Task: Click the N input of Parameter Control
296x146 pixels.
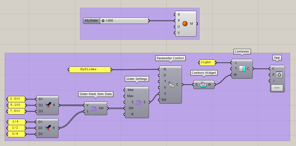Action: [165, 69]
